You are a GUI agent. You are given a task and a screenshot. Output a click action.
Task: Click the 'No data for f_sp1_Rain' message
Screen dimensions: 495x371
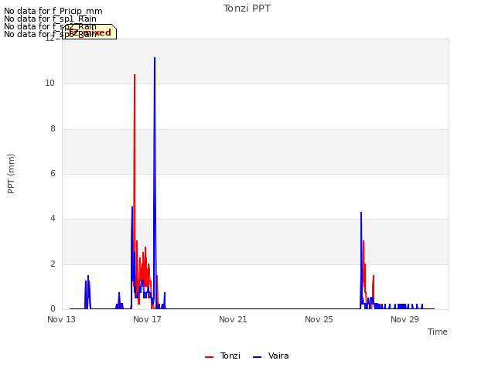[x=49, y=19]
